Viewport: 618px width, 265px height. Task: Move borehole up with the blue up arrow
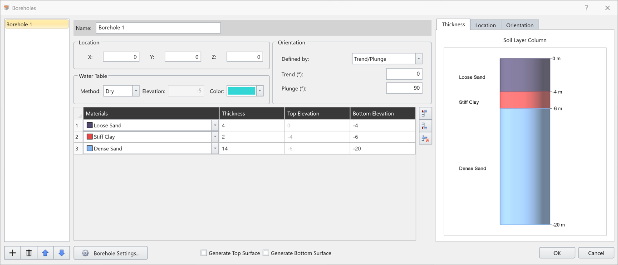(45, 253)
